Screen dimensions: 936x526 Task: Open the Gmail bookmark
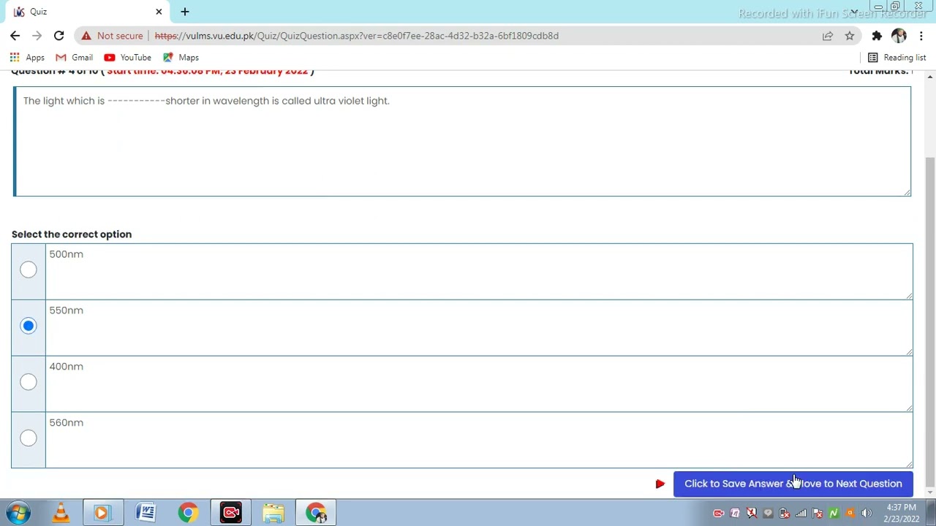74,58
